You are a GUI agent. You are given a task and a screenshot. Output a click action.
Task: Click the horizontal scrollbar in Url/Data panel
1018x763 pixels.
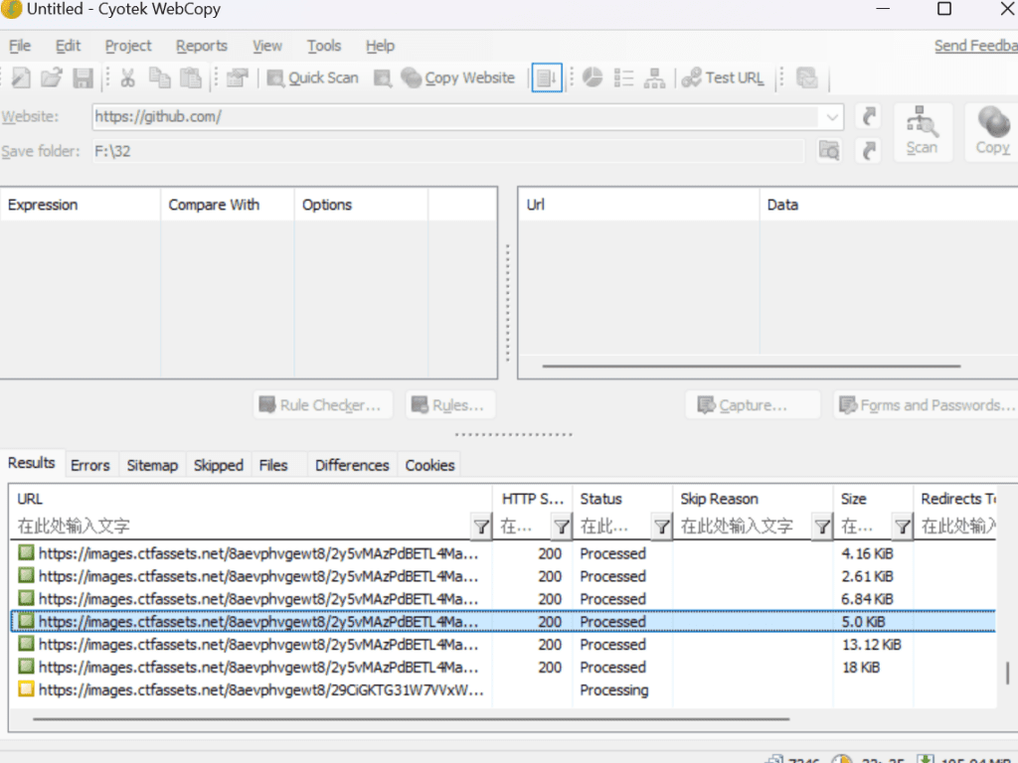point(752,366)
